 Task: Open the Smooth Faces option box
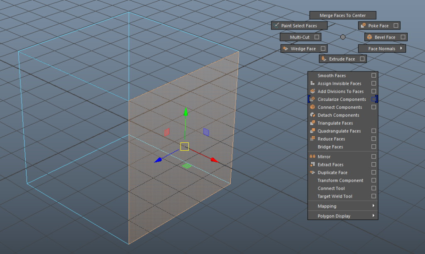coord(374,76)
